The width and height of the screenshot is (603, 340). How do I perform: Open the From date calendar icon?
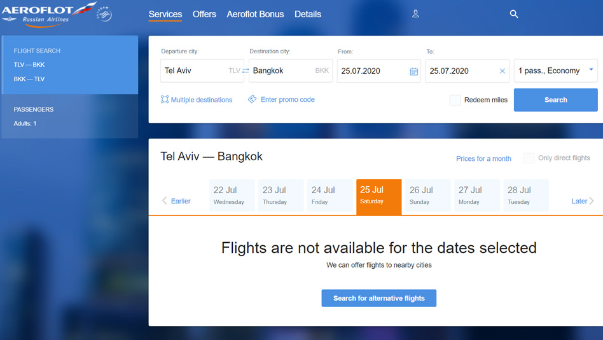(x=413, y=71)
